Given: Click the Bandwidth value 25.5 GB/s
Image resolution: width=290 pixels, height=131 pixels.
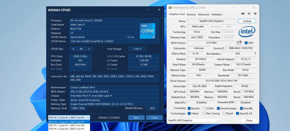Looking at the screenshot, I should (243, 75).
